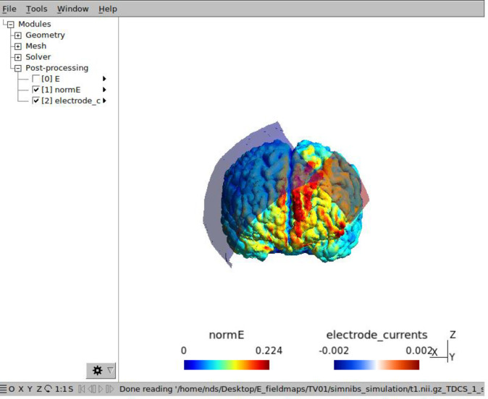Image resolution: width=488 pixels, height=399 pixels.
Task: Open the File menu
Action: [x=9, y=9]
